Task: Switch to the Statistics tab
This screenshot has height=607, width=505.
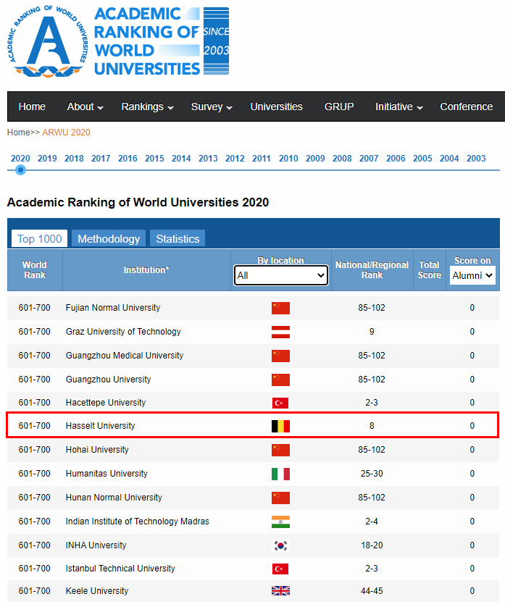Action: (x=178, y=239)
